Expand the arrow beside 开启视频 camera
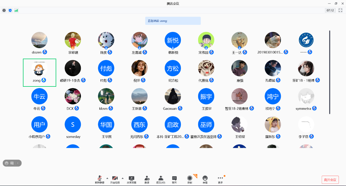The width and height of the screenshot is (346, 186). point(123,178)
